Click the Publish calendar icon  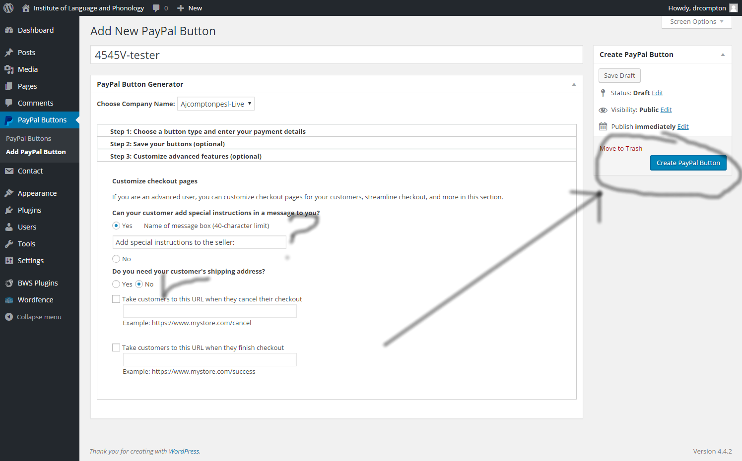click(x=603, y=126)
